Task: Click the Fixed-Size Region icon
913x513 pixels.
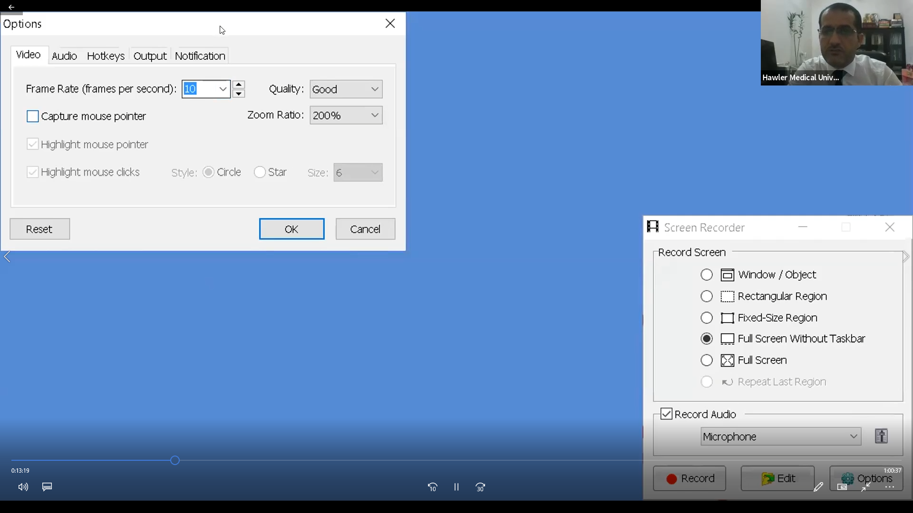Action: (728, 318)
